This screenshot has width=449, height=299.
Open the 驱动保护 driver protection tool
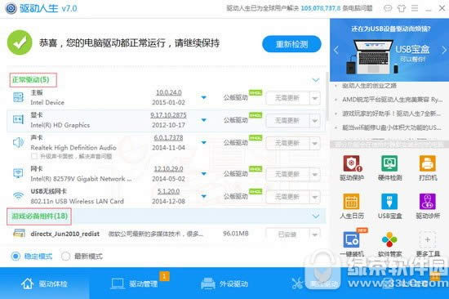click(x=352, y=163)
